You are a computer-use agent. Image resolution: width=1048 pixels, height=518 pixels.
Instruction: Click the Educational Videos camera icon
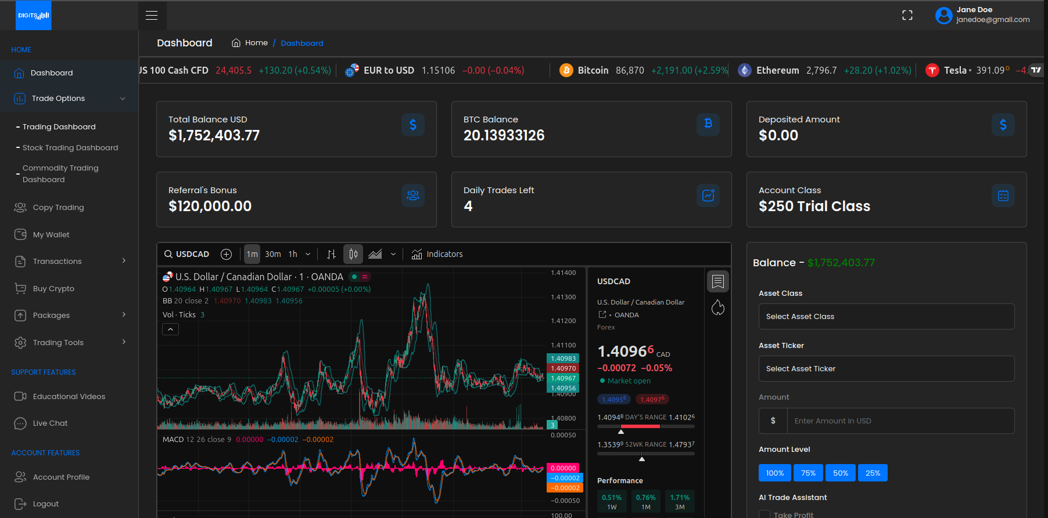click(x=20, y=396)
